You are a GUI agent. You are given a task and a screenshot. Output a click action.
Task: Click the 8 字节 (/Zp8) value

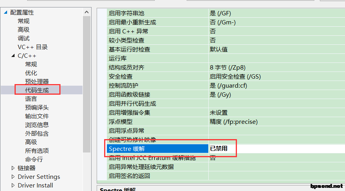228,67
